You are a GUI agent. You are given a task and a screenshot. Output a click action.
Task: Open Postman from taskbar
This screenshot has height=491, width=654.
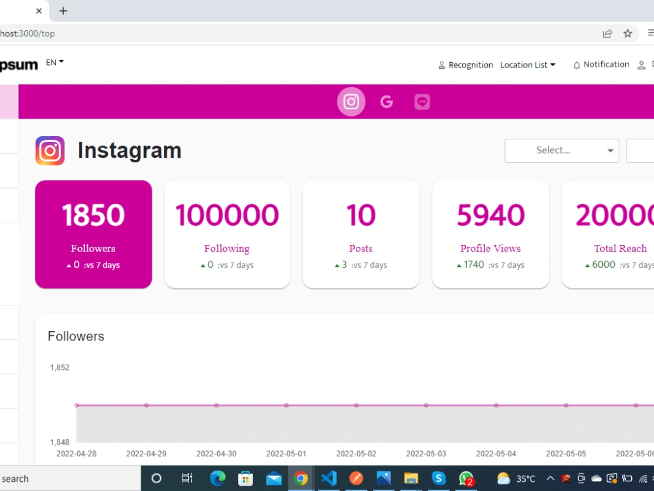[356, 479]
